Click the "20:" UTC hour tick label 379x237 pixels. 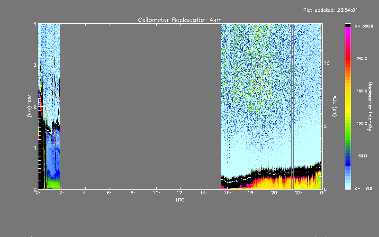click(x=275, y=193)
